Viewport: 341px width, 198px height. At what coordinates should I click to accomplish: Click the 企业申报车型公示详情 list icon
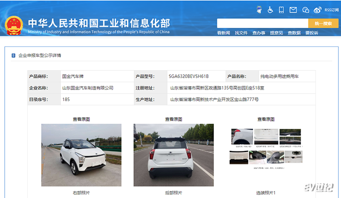point(13,55)
